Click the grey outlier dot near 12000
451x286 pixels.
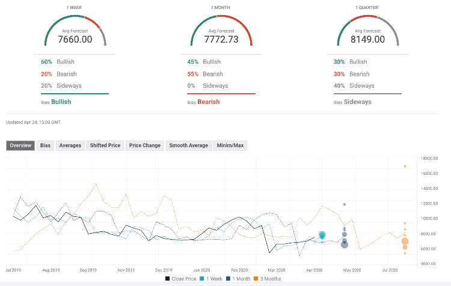pos(345,204)
